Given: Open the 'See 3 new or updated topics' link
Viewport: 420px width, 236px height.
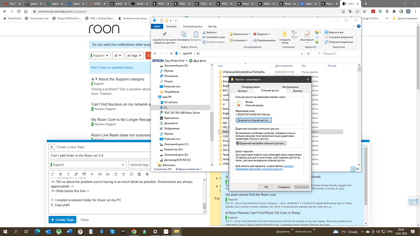Looking at the screenshot, I should coord(112,68).
